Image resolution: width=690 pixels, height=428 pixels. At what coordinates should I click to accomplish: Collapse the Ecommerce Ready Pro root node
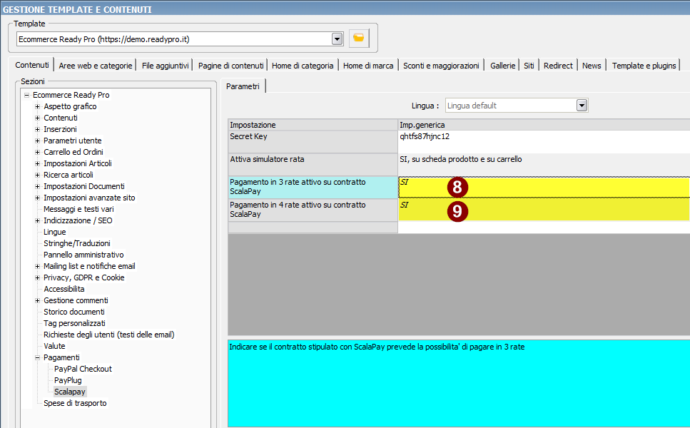click(x=26, y=95)
